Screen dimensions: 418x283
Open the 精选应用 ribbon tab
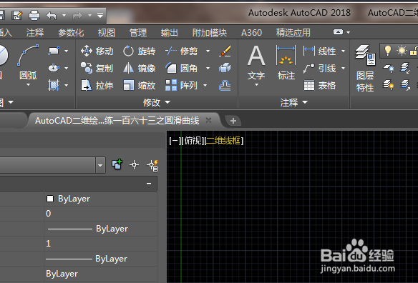[293, 32]
